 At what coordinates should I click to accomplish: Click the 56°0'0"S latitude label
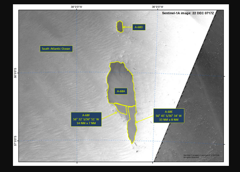coord(15,73)
